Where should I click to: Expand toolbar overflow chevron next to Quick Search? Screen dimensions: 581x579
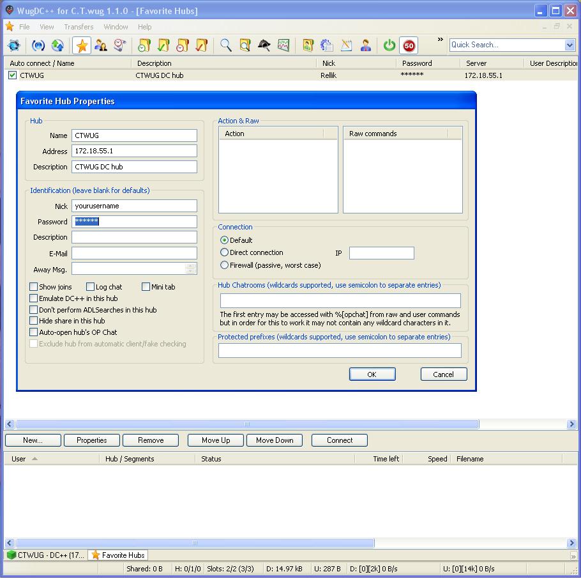click(440, 40)
